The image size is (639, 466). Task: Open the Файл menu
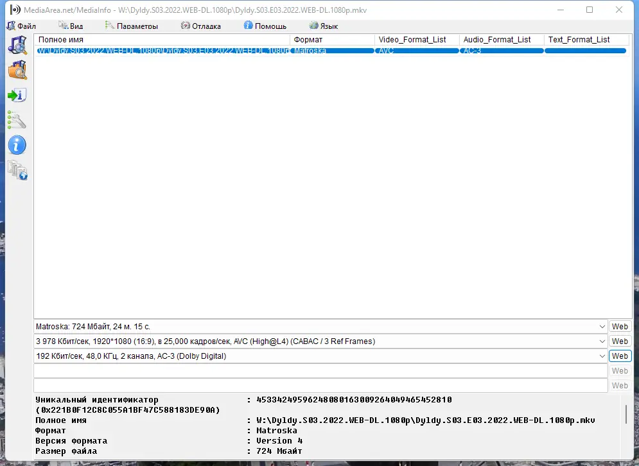[x=22, y=26]
